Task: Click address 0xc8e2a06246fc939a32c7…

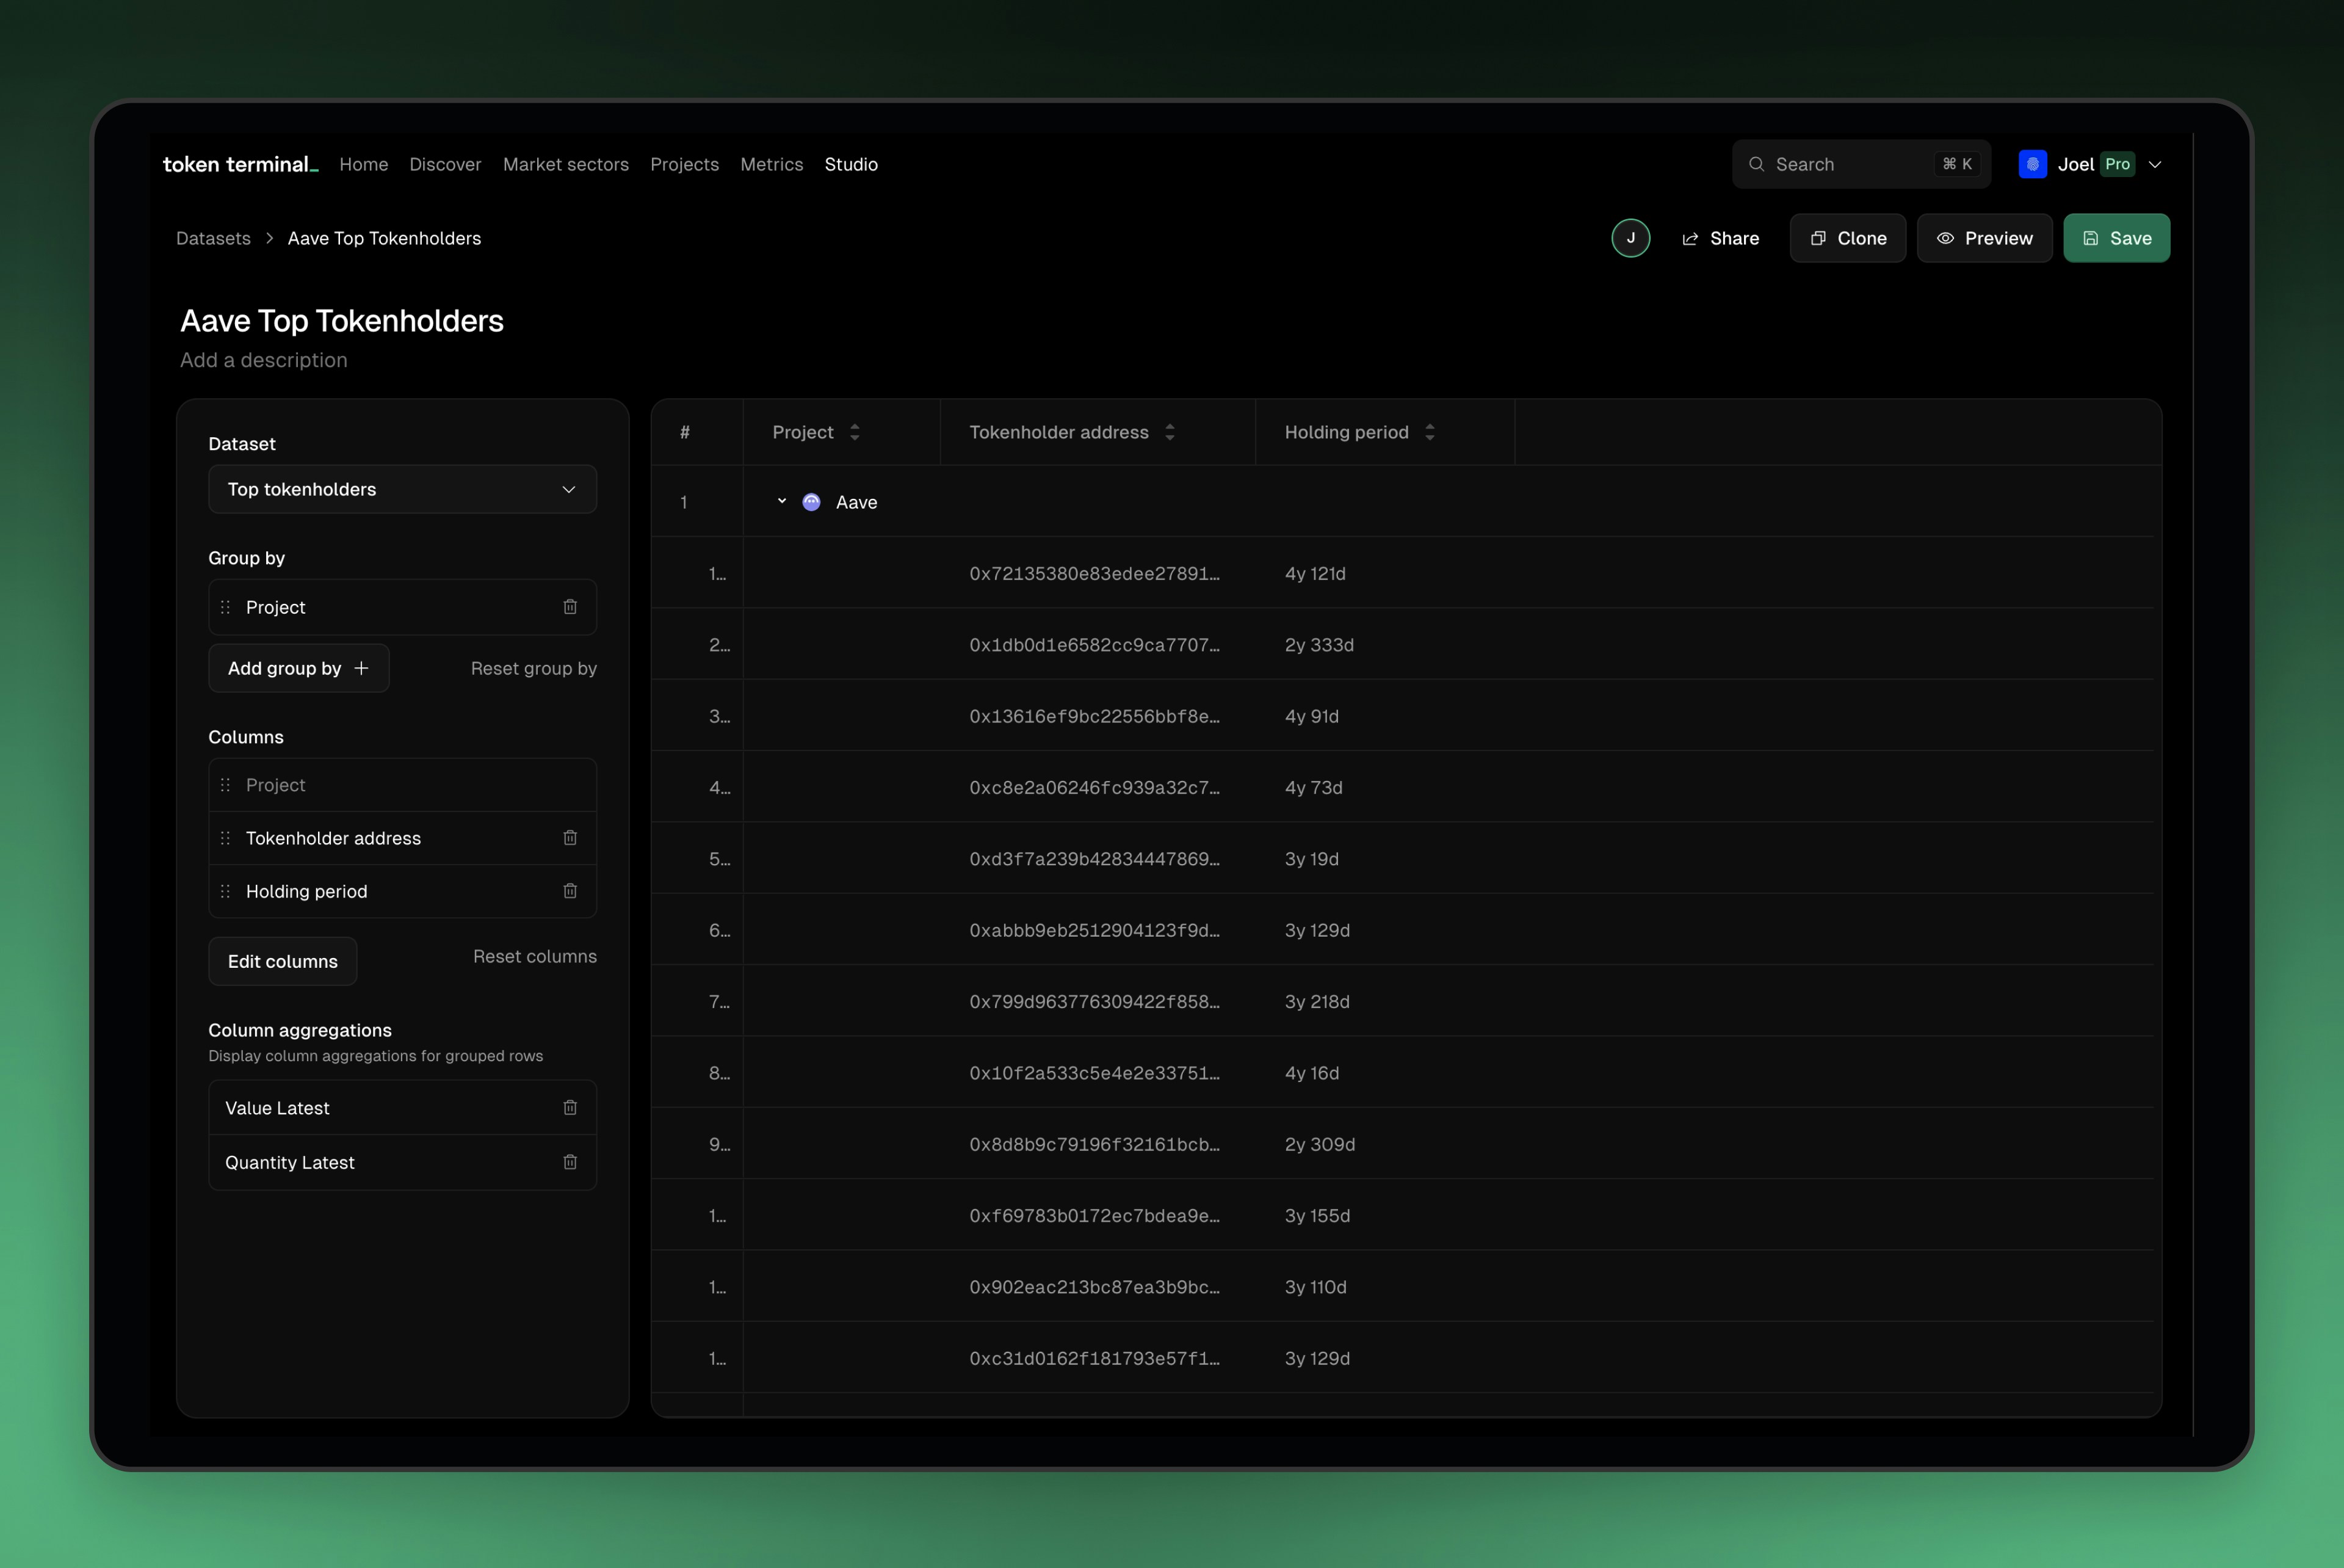Action: click(1094, 787)
